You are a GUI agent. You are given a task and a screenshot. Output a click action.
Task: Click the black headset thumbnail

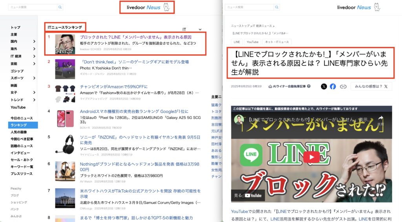(x=65, y=144)
